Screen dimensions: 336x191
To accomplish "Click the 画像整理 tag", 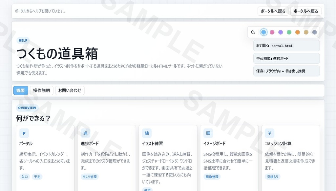I will tap(212, 177).
